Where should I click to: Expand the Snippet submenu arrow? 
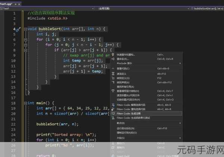(x=180, y=138)
